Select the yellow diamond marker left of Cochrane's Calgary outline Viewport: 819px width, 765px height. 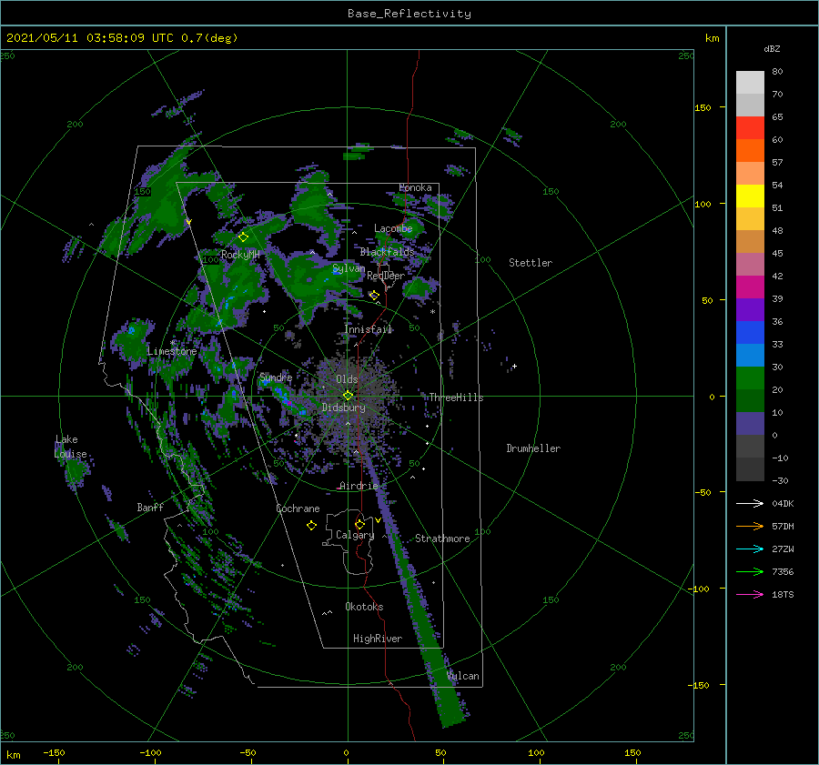pos(311,526)
